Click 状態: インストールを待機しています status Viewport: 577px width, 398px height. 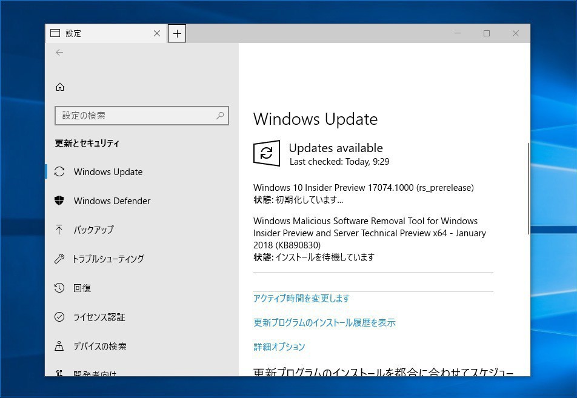click(314, 257)
